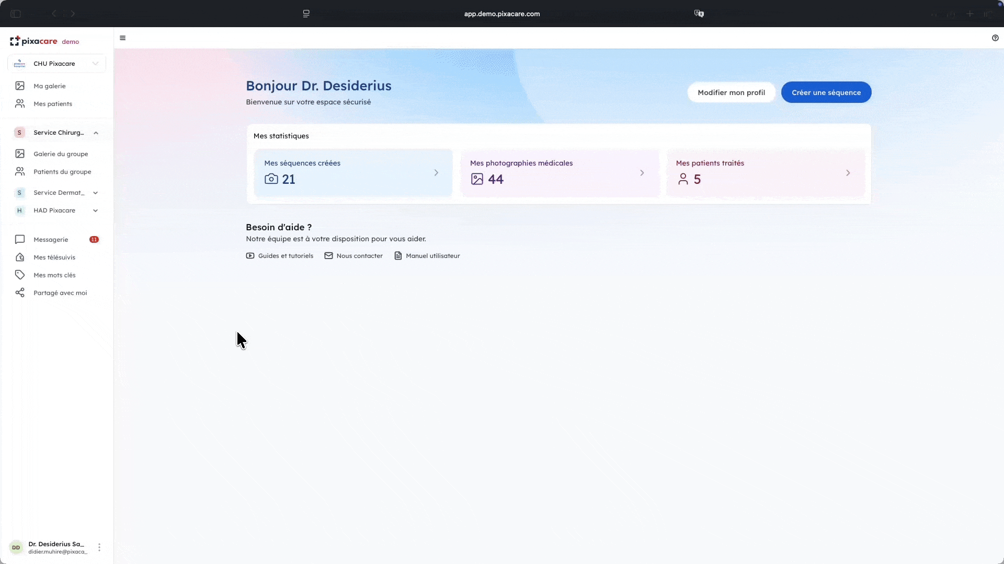Screen dimensions: 1004x564
Task: Expand the HAD Pixacare group
Action: pyautogui.click(x=96, y=210)
